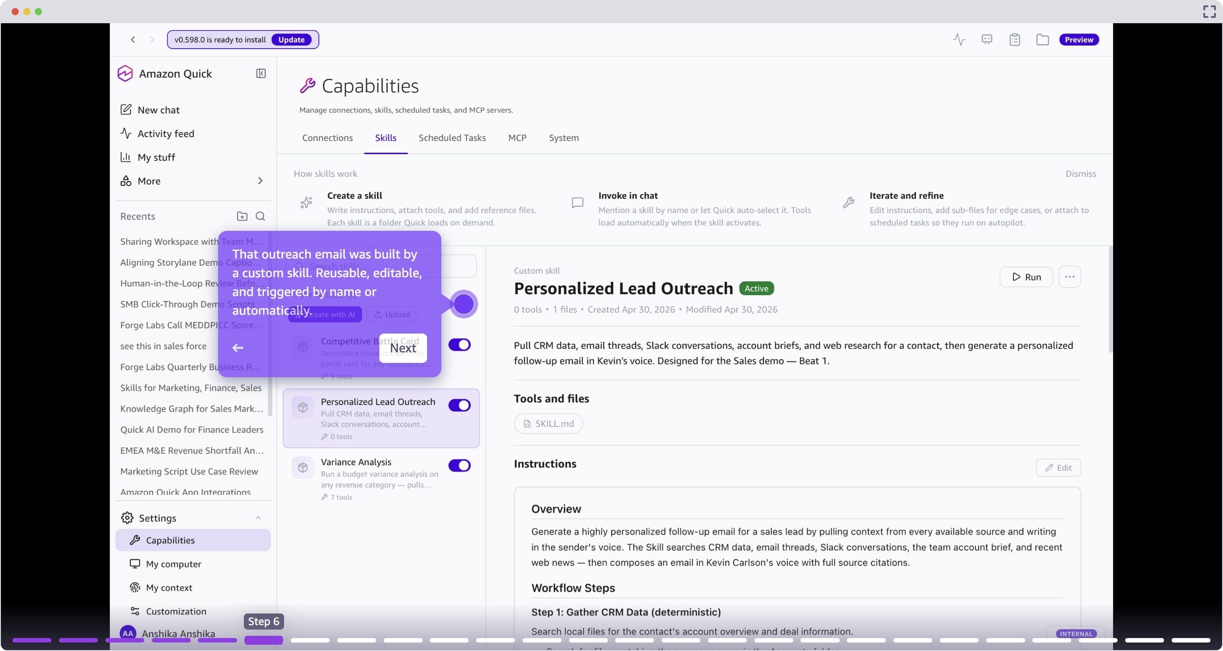Open 'Quick AI Demo for Finance Leaders' chat
This screenshot has width=1223, height=651.
click(191, 430)
